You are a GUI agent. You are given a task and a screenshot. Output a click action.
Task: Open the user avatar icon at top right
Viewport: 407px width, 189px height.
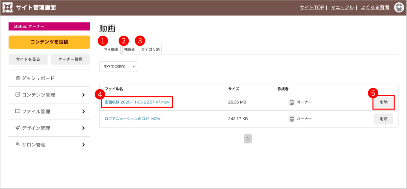399,8
